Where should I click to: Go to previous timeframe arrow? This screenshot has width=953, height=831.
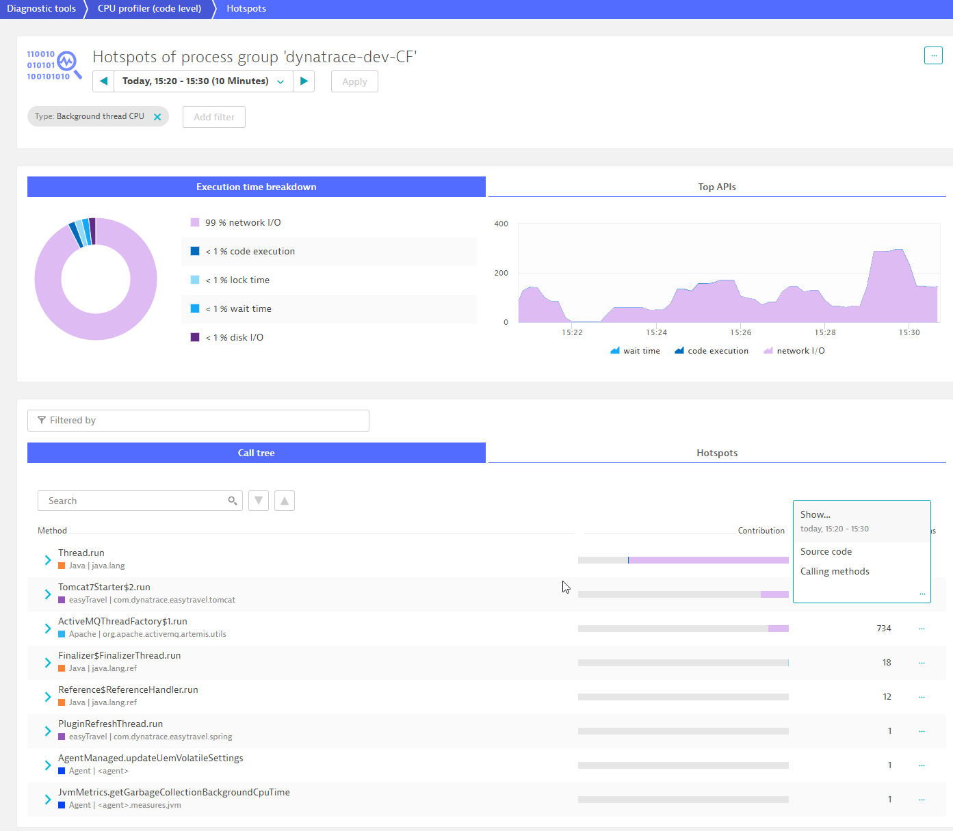tap(103, 81)
